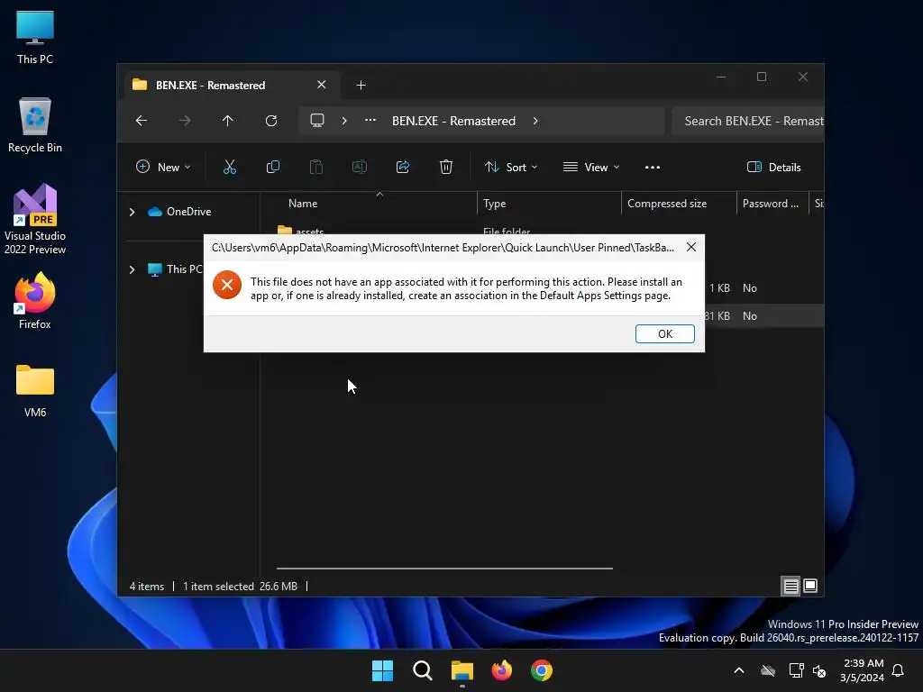Open the Sort dropdown
The width and height of the screenshot is (923, 692).
(511, 167)
